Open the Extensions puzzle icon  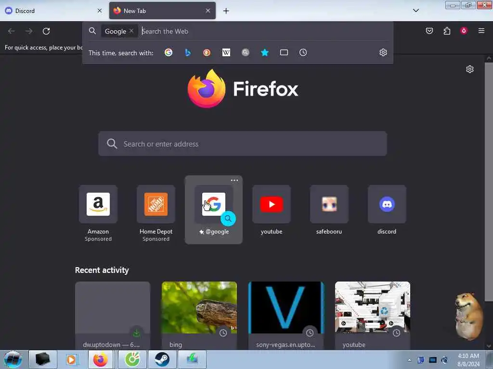tap(447, 31)
